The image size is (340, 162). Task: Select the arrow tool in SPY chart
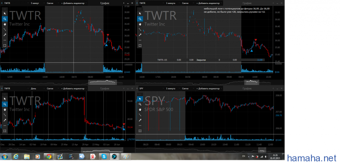pyautogui.click(x=140, y=120)
